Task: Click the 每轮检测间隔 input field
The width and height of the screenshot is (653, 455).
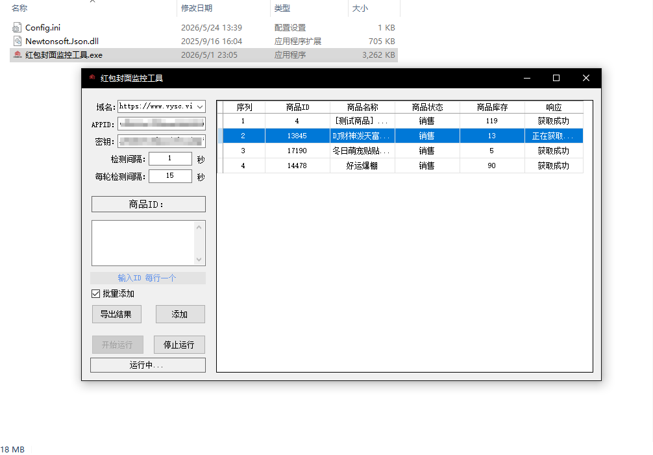Action: [170, 176]
